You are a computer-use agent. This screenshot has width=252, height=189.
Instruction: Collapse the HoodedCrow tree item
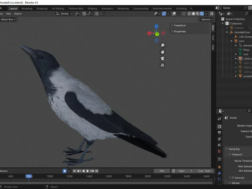click(227, 32)
